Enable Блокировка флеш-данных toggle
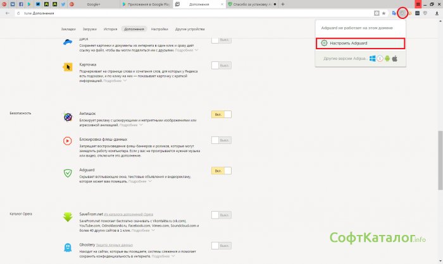 click(221, 140)
